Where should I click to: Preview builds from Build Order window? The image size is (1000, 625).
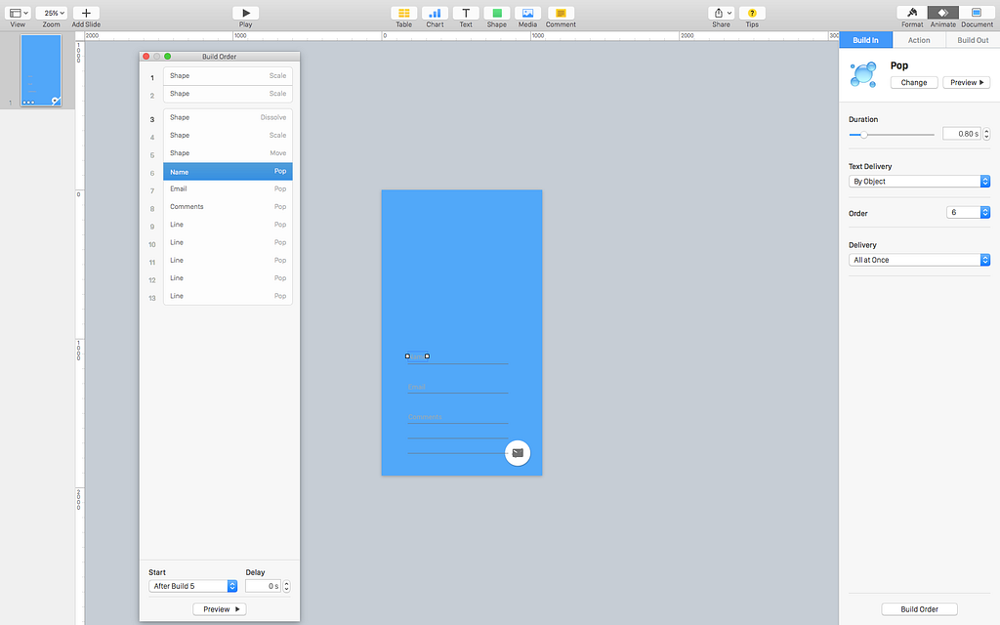coord(220,609)
